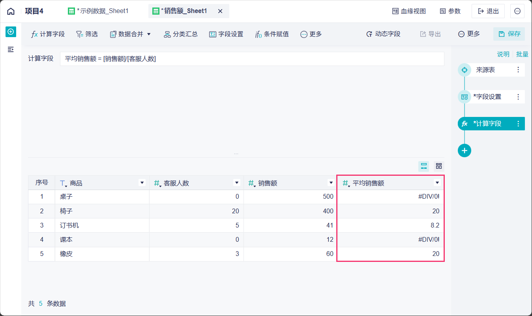Select the 橡皮 cell
This screenshot has width=532, height=316.
pyautogui.click(x=102, y=254)
